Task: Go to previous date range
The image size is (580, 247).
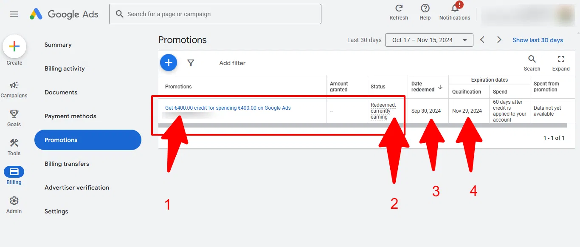Action: click(482, 40)
